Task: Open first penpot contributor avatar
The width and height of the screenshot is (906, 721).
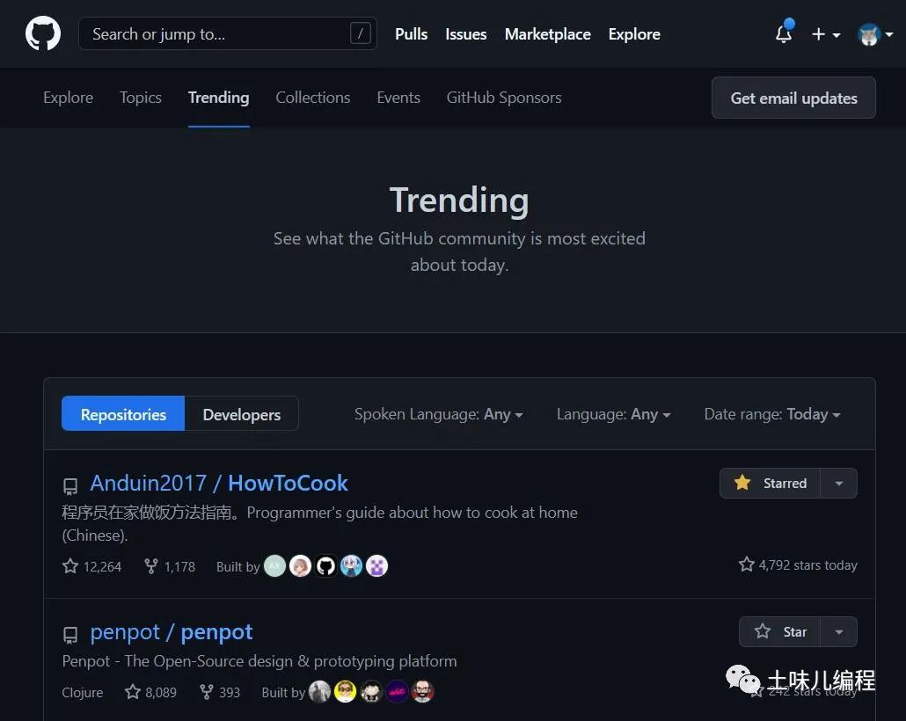Action: tap(319, 691)
